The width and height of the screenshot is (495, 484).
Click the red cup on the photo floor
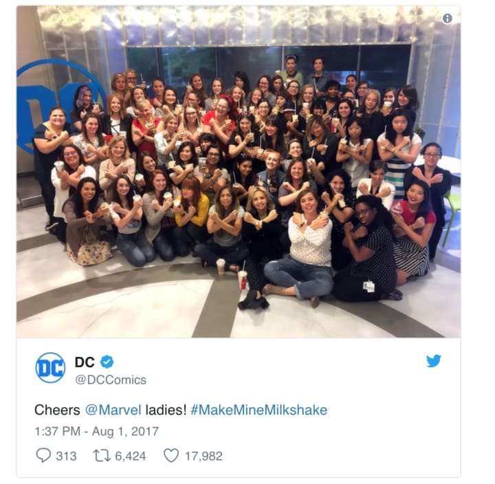tap(243, 280)
